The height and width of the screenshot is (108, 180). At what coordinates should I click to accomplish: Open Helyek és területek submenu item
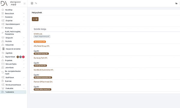13,49
